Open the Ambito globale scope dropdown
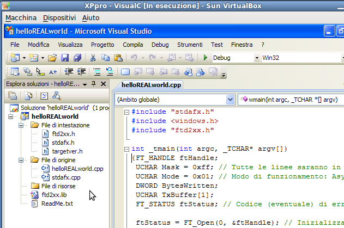Screen dimensions: 344x228 pos(230,100)
